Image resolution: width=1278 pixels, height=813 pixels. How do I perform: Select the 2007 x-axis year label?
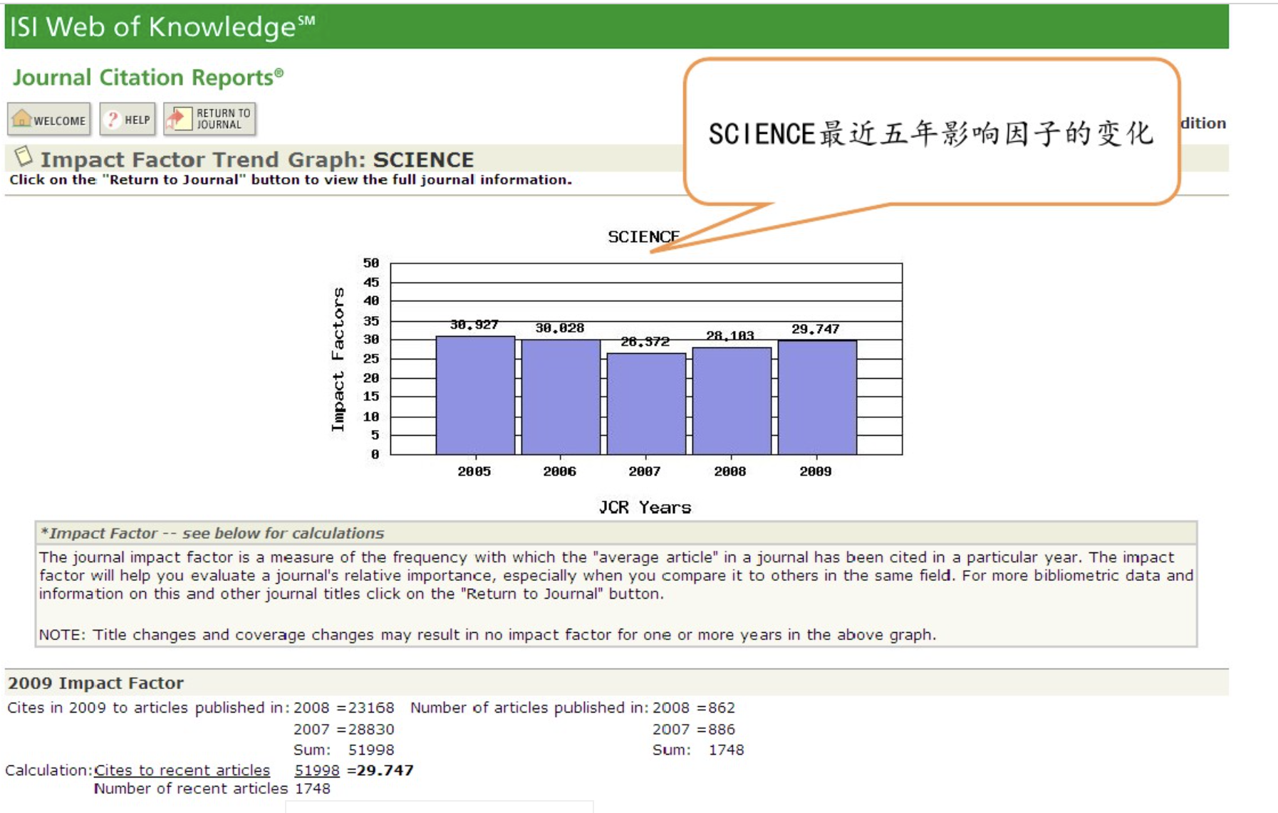645,471
